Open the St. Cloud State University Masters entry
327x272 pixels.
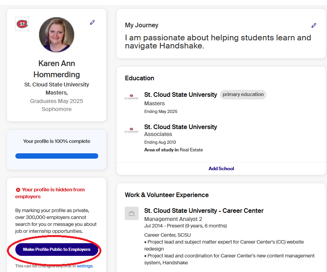click(x=181, y=95)
